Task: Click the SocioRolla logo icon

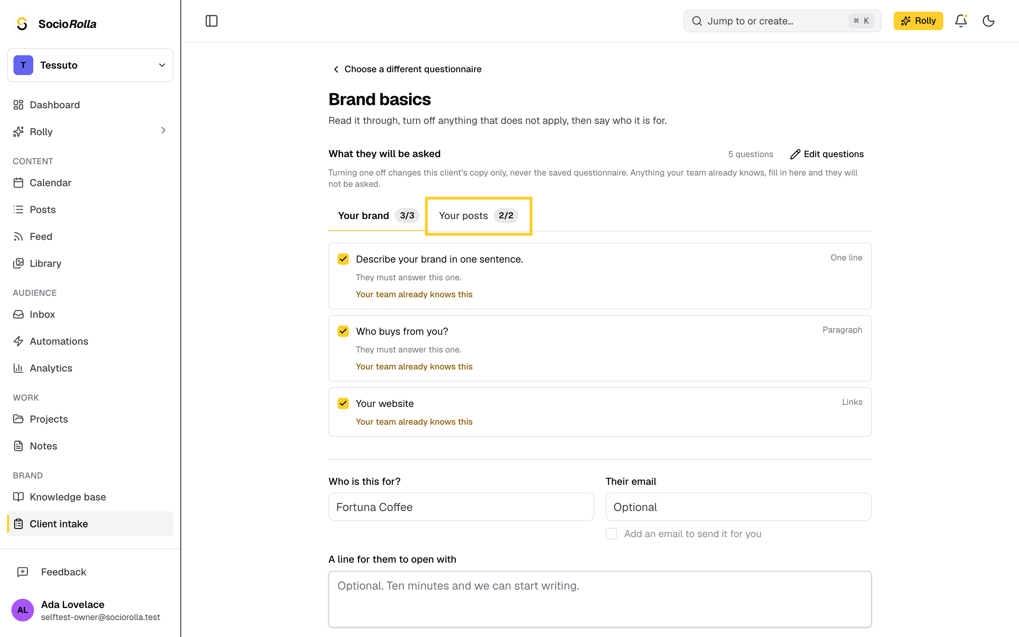Action: coord(22,24)
